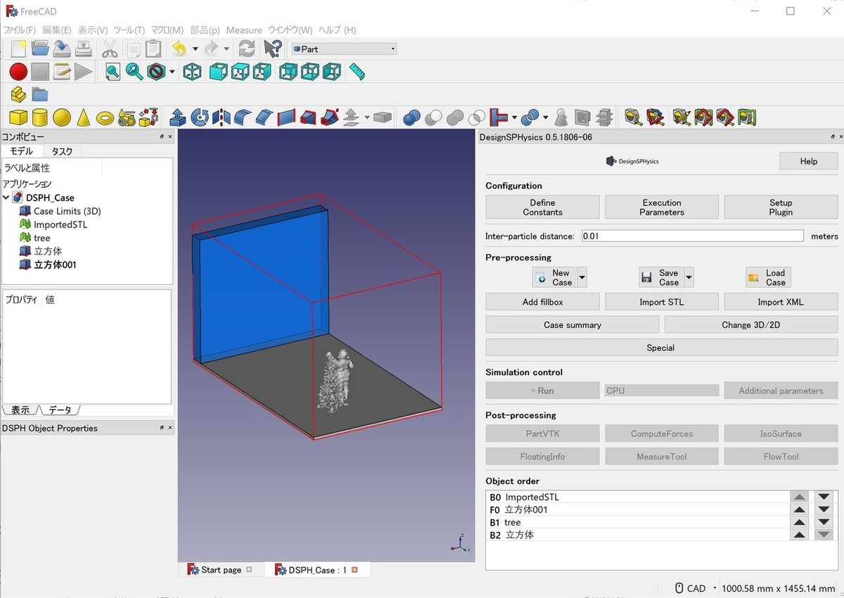
Task: Click the measure linear tape icon
Action: (x=632, y=117)
